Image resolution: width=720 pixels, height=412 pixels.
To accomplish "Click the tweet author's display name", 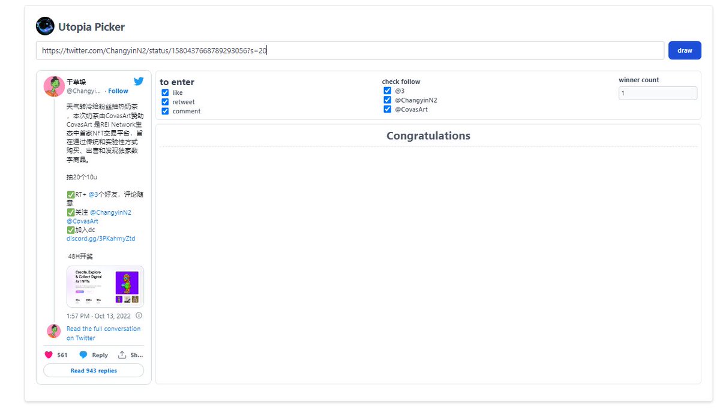I will tap(77, 82).
